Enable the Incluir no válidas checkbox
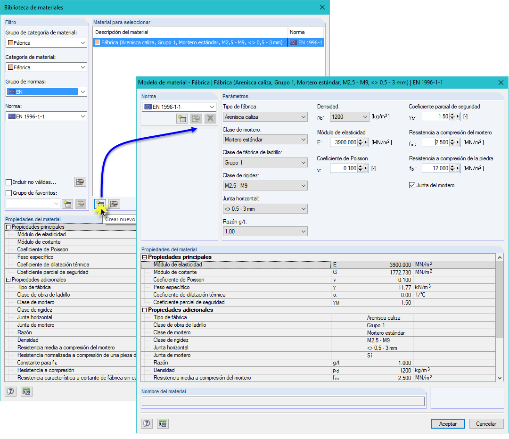This screenshot has width=509, height=439. [x=9, y=182]
